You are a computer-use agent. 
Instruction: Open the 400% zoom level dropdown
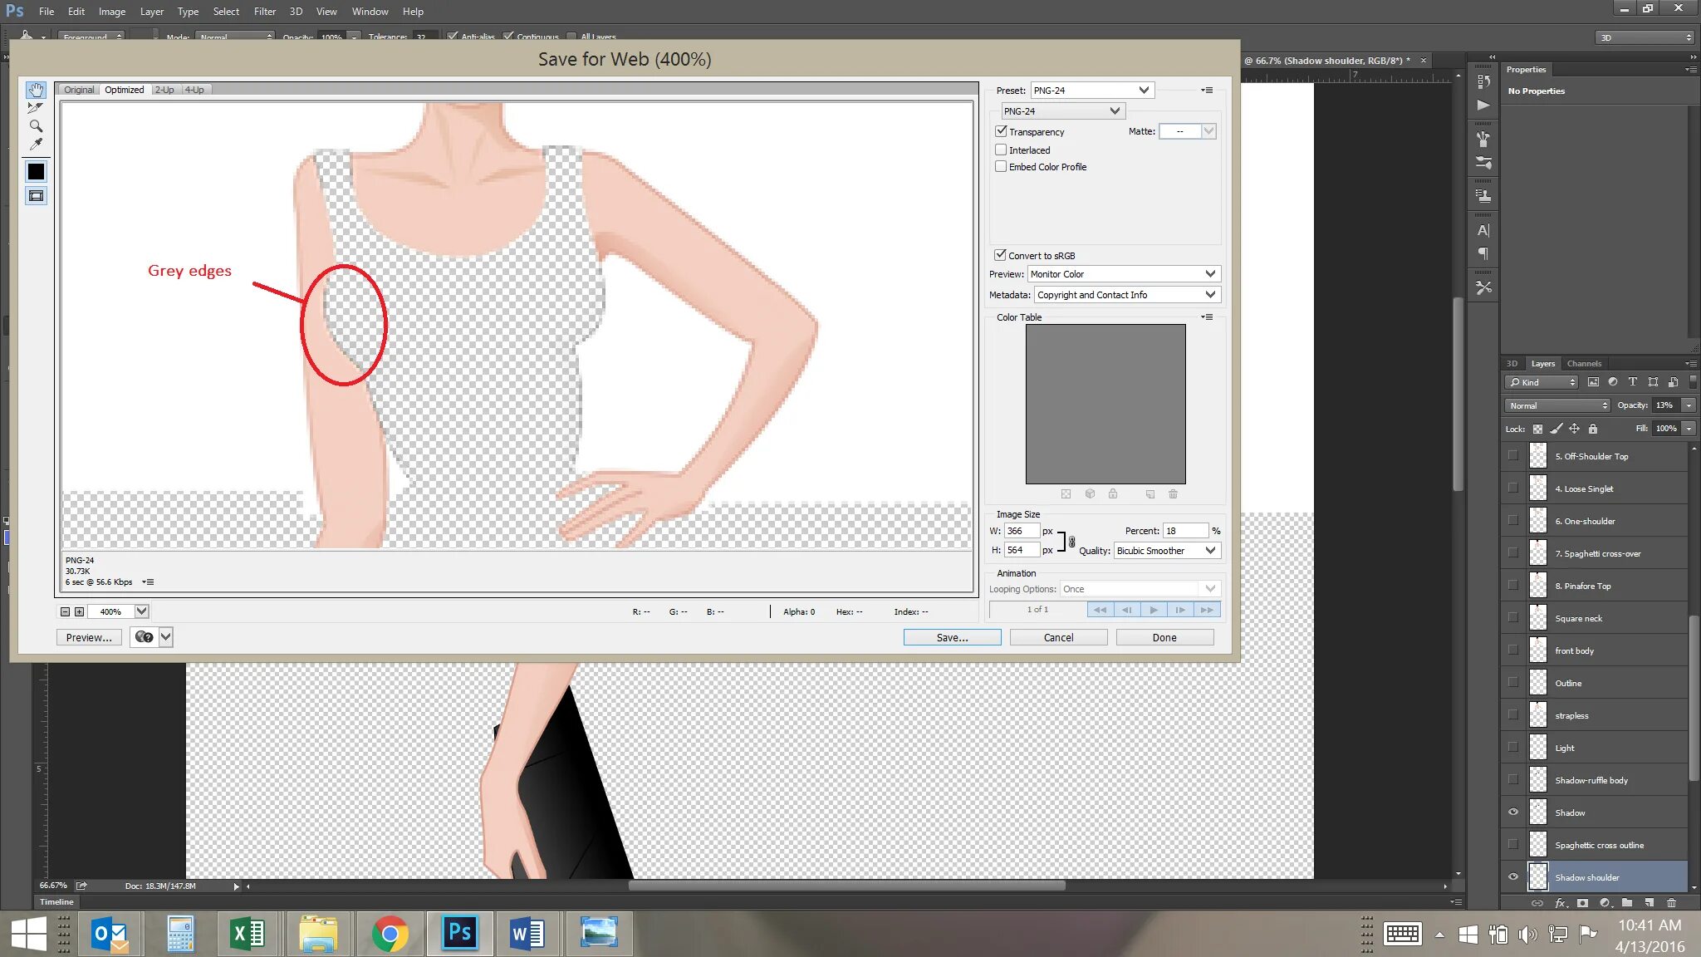[x=141, y=611]
